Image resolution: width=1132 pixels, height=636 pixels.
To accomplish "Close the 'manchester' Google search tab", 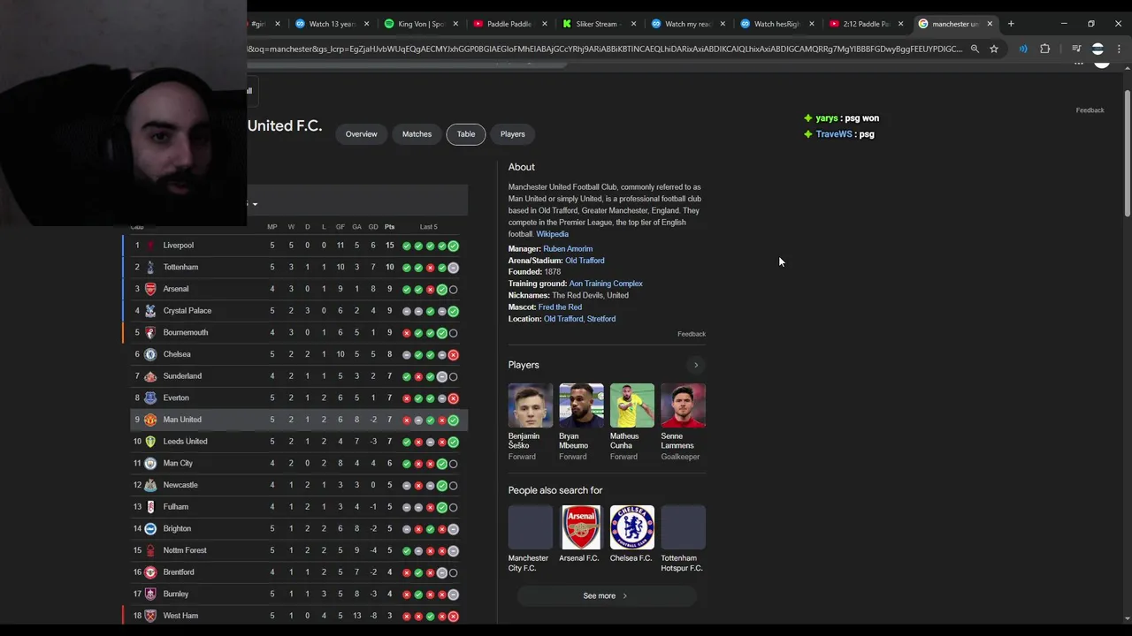I will [990, 24].
